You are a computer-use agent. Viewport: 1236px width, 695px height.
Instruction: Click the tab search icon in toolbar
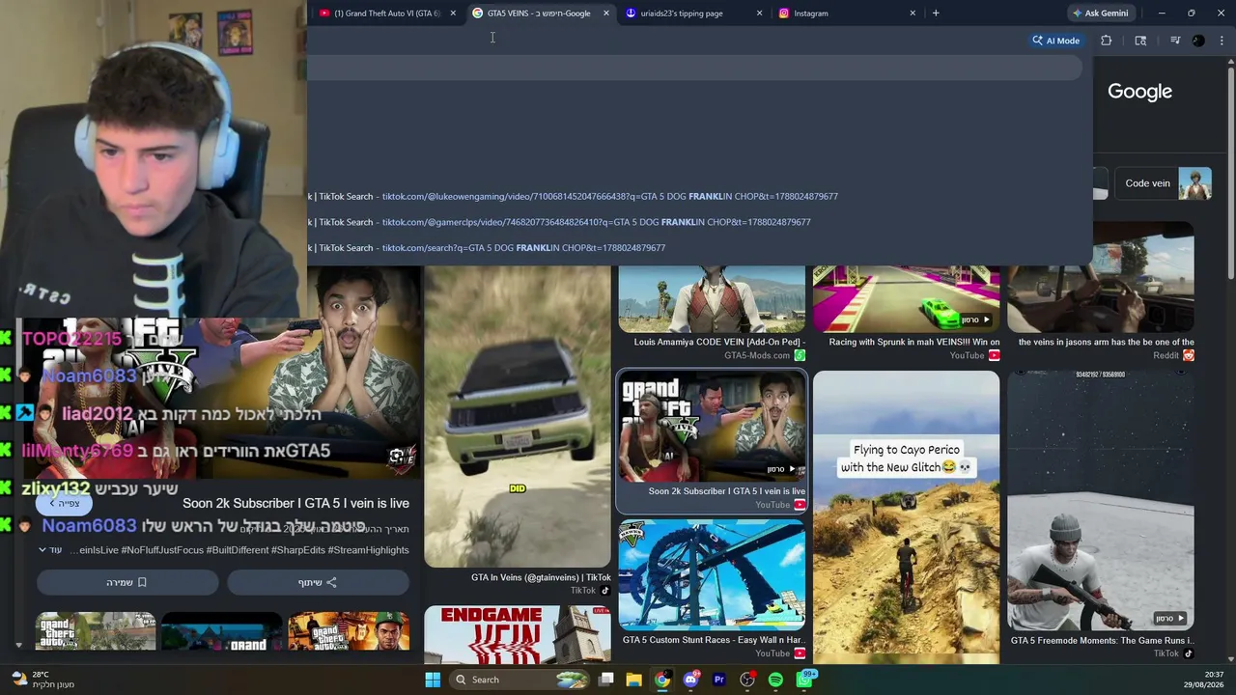click(1140, 41)
